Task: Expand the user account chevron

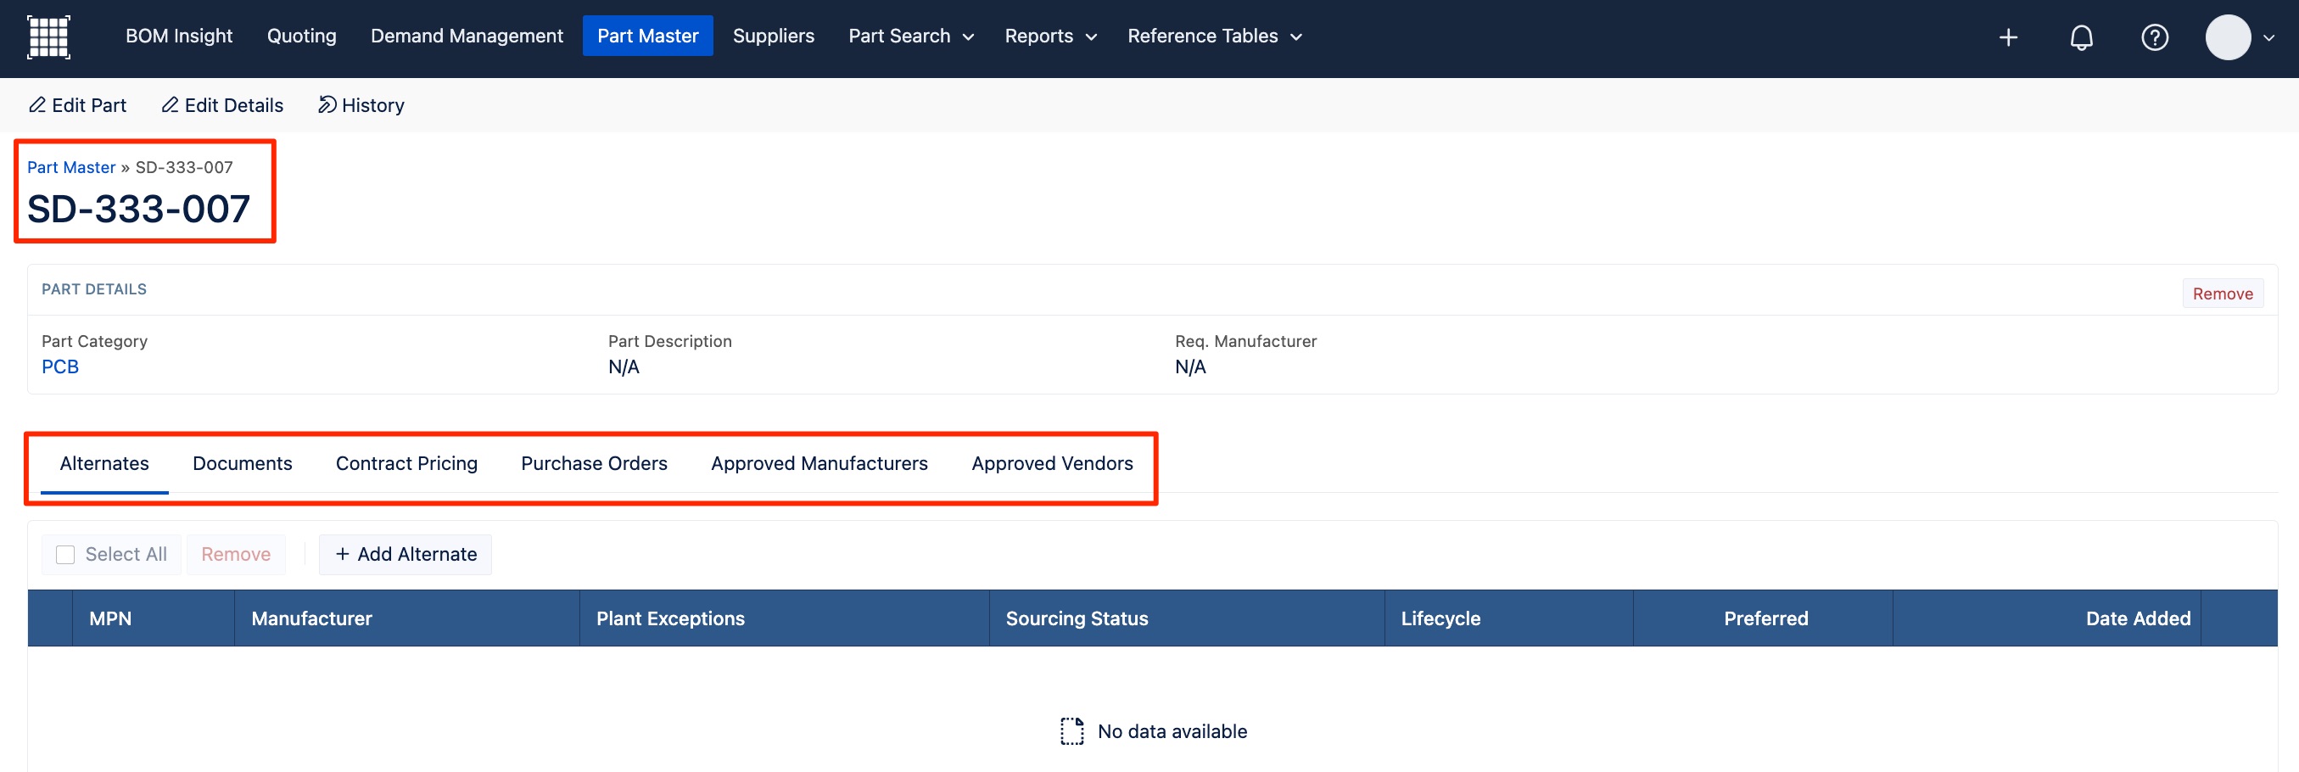Action: pyautogui.click(x=2268, y=38)
